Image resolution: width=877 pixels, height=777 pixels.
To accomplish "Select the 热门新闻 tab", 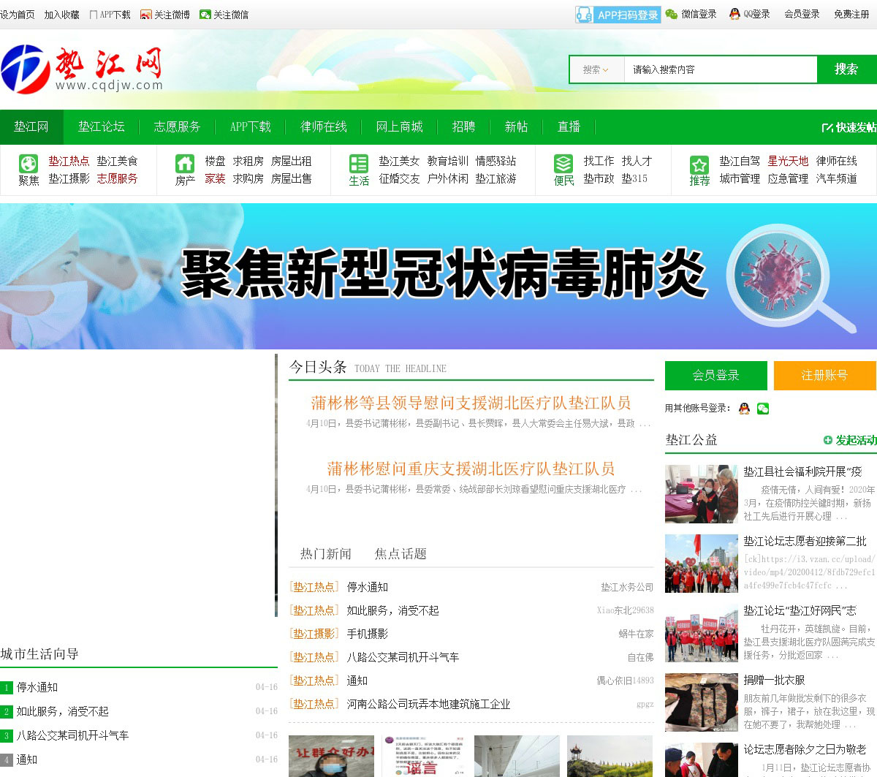I will point(326,554).
